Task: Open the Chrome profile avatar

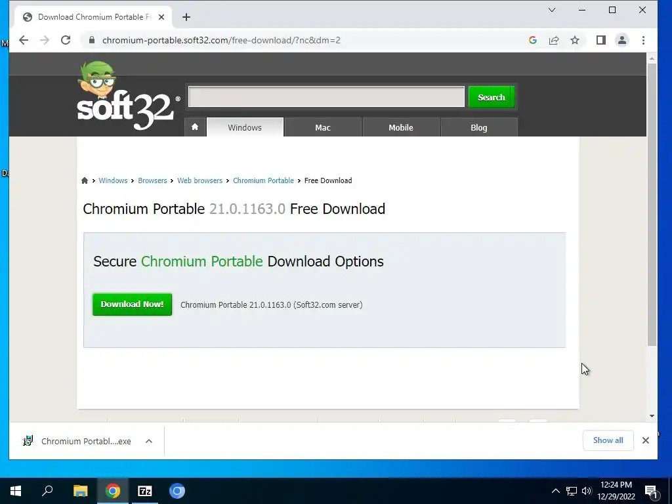Action: 622,40
